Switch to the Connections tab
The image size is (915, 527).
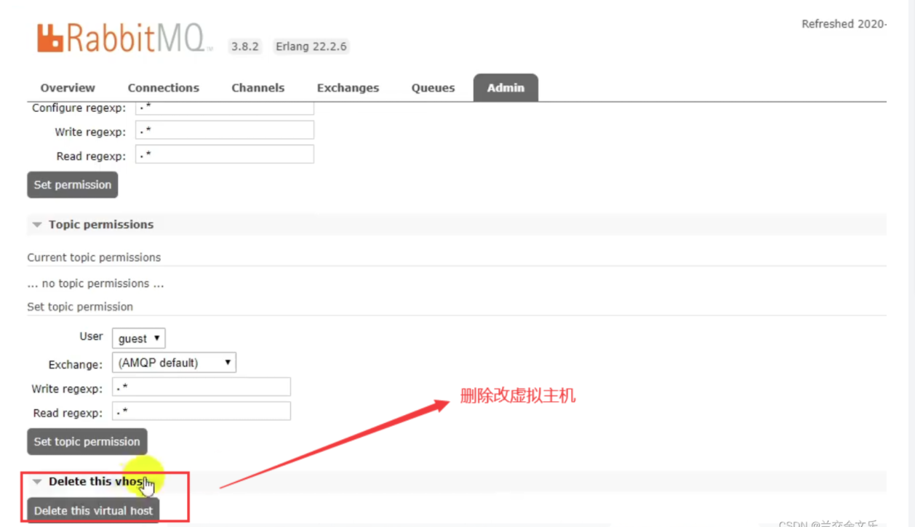(163, 88)
